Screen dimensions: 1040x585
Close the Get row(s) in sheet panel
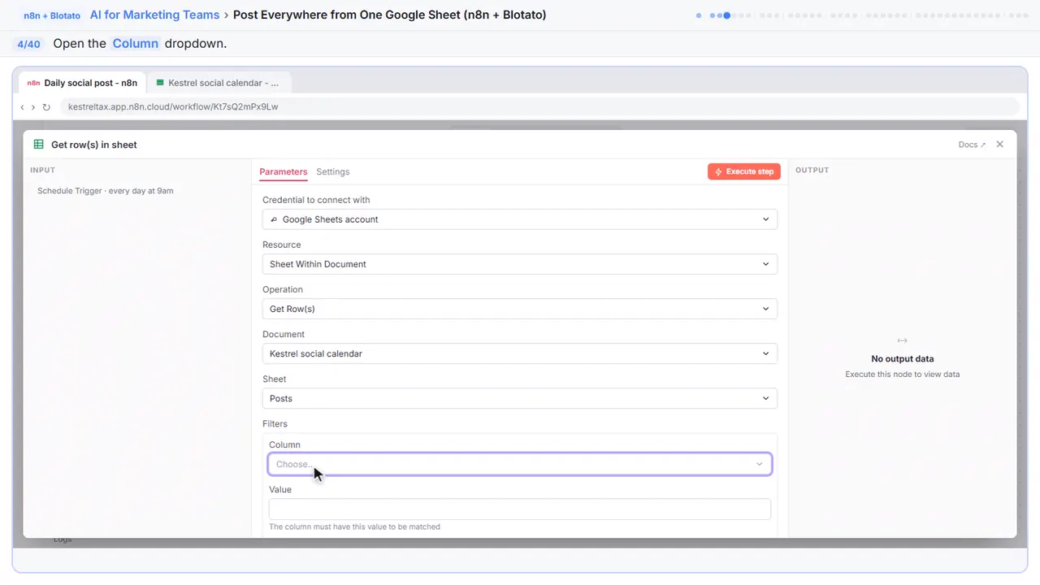pyautogui.click(x=1000, y=145)
